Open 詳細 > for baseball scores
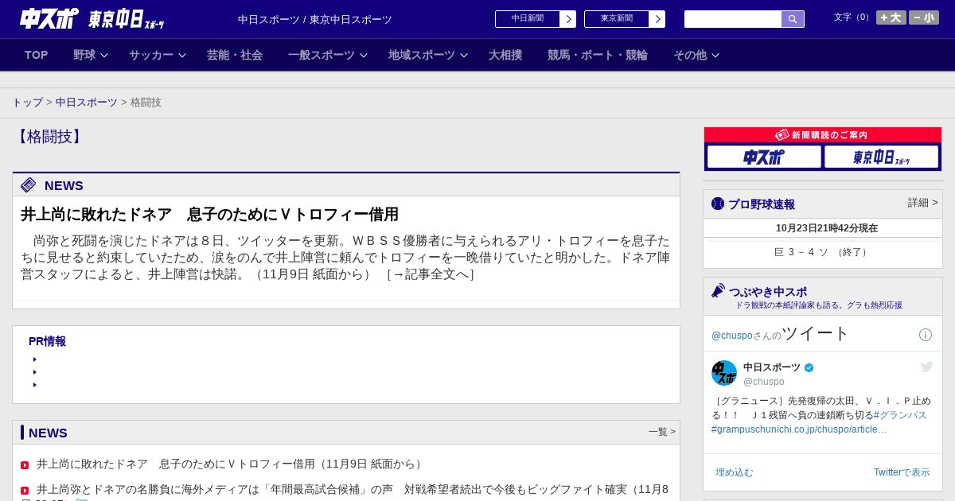The width and height of the screenshot is (955, 501). [x=923, y=203]
